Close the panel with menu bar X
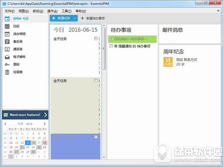 click(x=218, y=11)
